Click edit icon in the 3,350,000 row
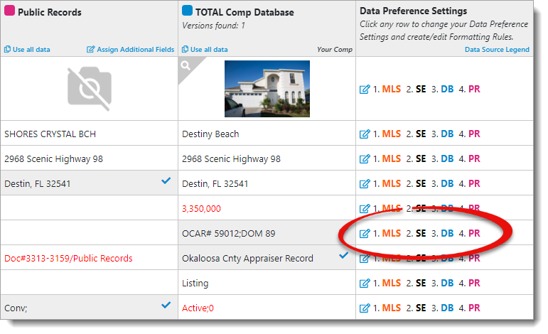The height and width of the screenshot is (334, 548). click(365, 208)
